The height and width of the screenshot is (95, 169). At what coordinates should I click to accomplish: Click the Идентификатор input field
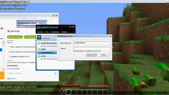[91, 43]
